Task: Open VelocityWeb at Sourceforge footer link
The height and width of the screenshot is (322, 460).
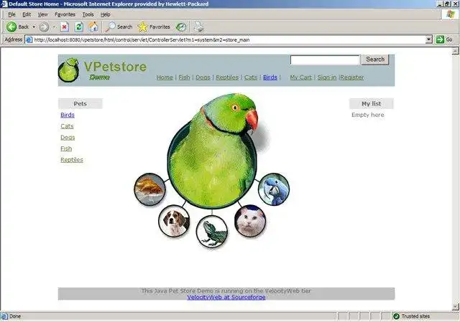Action: 226,297
